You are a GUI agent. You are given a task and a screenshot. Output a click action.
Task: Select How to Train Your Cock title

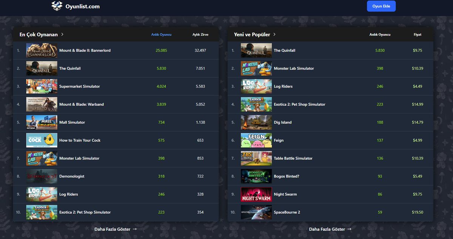80,140
